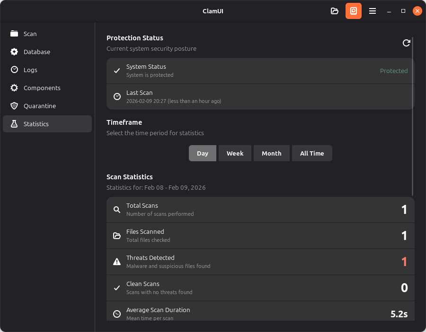Open the hamburger main menu
The height and width of the screenshot is (332, 426).
click(373, 11)
